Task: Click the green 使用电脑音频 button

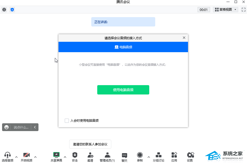Action: (123, 90)
